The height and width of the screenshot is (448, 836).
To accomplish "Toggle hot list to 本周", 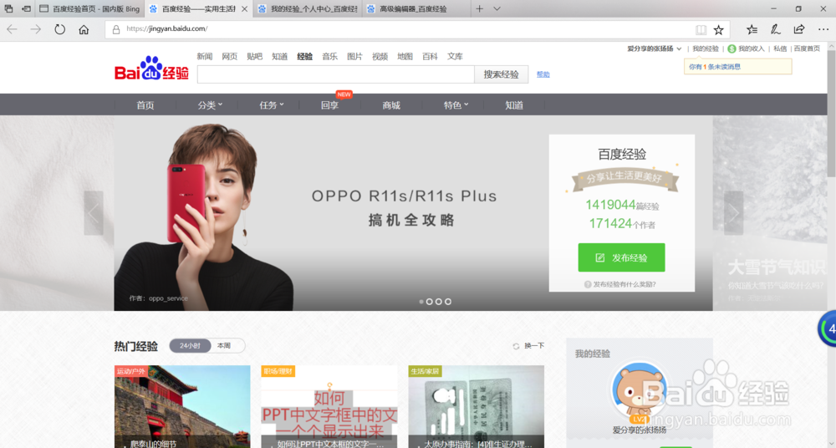I will point(224,345).
